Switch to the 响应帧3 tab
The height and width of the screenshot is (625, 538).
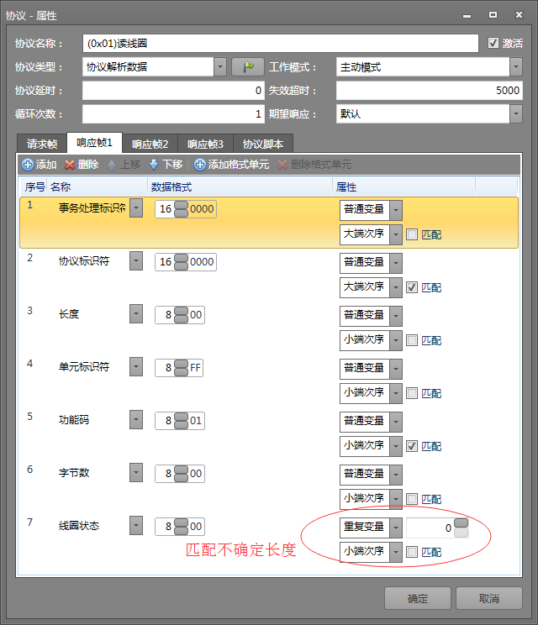tap(205, 144)
